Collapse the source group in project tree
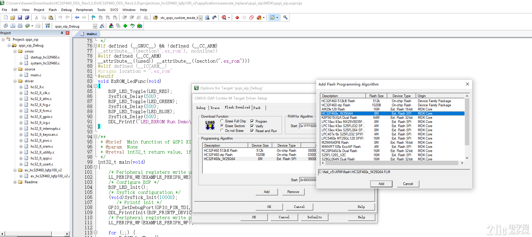 pos(15,69)
